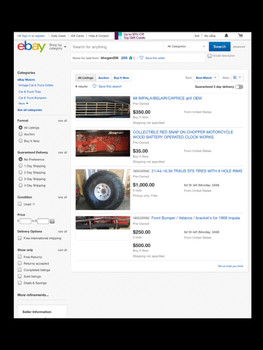Viewport: 263px width, 350px height.
Task: Switch to the Buy It Now tab
Action: (122, 78)
